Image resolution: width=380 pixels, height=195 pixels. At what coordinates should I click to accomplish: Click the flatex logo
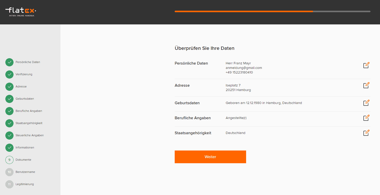[x=21, y=11]
